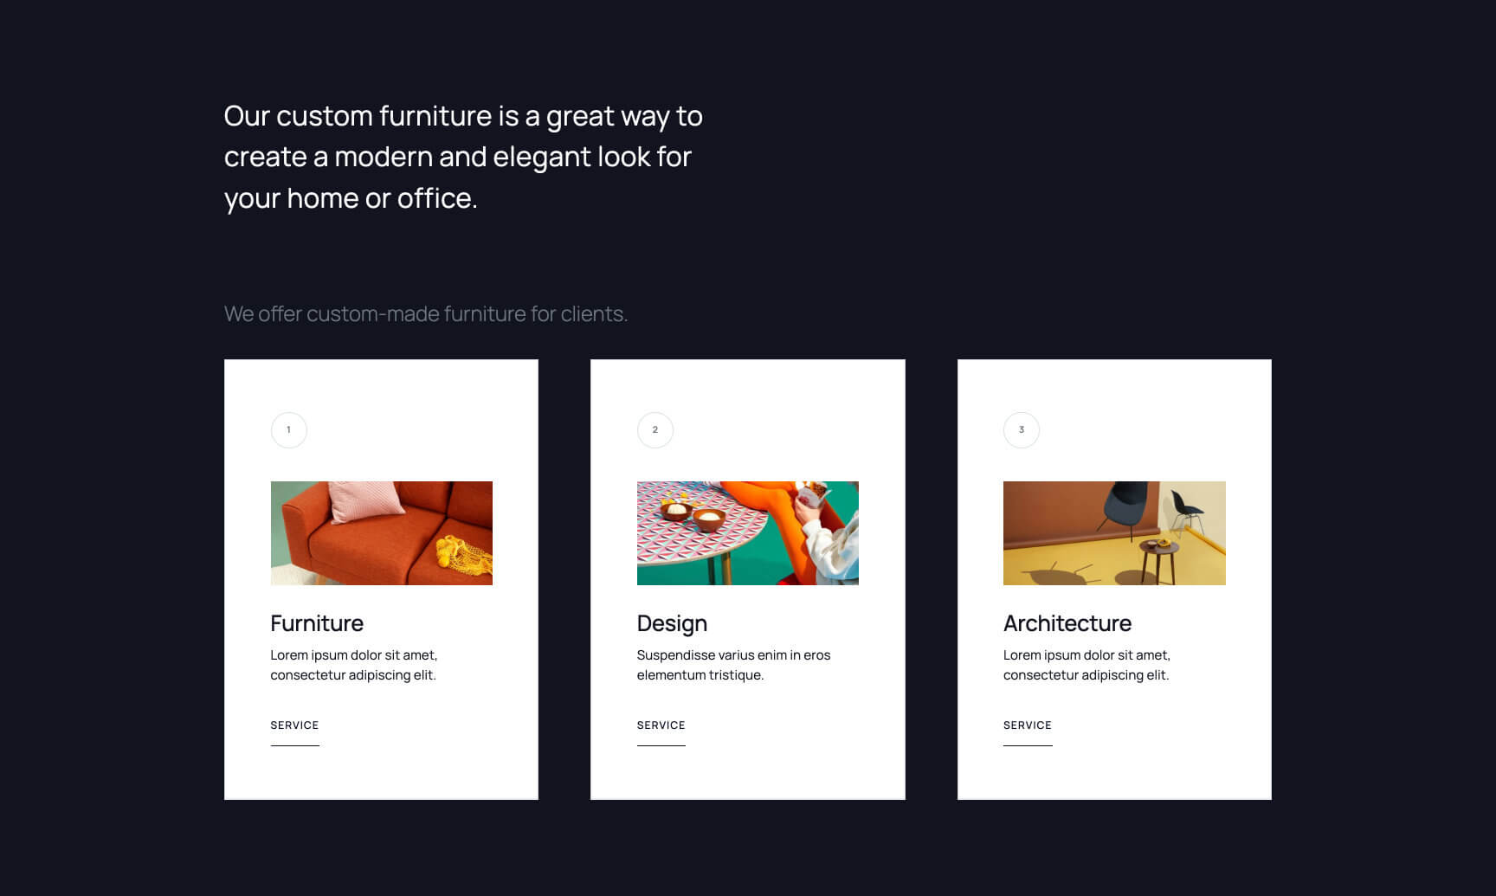Viewport: 1496px width, 896px height.
Task: Click the underline beneath Furniture SERVICE
Action: click(x=294, y=745)
